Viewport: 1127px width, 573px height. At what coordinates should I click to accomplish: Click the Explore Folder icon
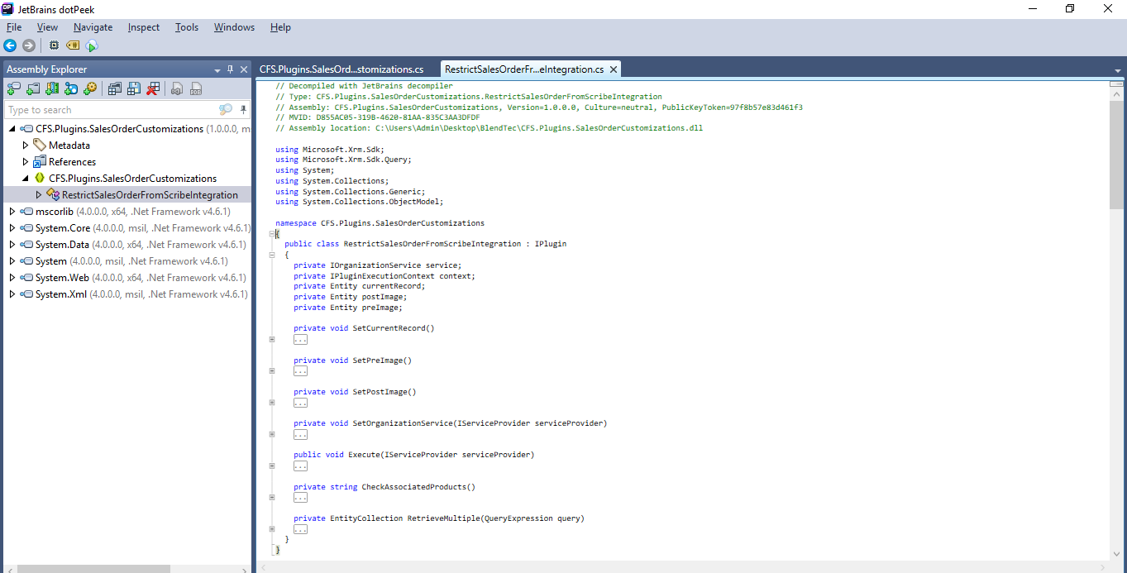click(34, 88)
